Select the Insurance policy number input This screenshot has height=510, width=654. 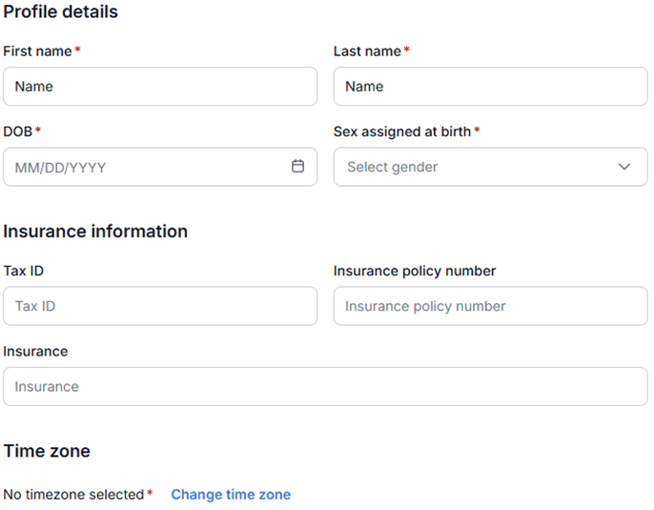[490, 306]
